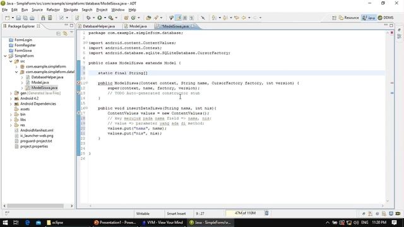Open the File menu
The height and width of the screenshot is (227, 404).
click(4, 10)
